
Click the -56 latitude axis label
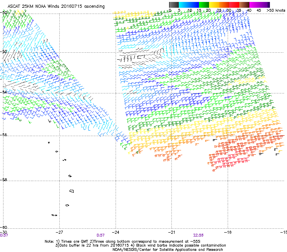[x=3, y=135]
